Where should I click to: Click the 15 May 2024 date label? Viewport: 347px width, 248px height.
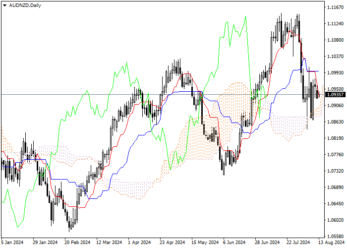click(x=205, y=242)
